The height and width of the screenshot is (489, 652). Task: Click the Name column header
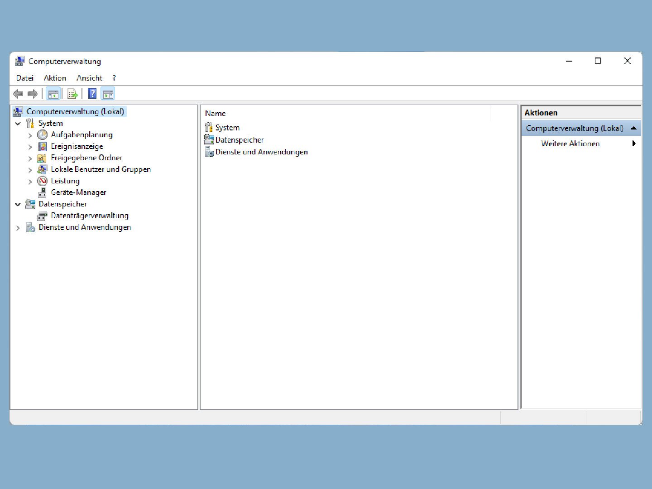[216, 113]
